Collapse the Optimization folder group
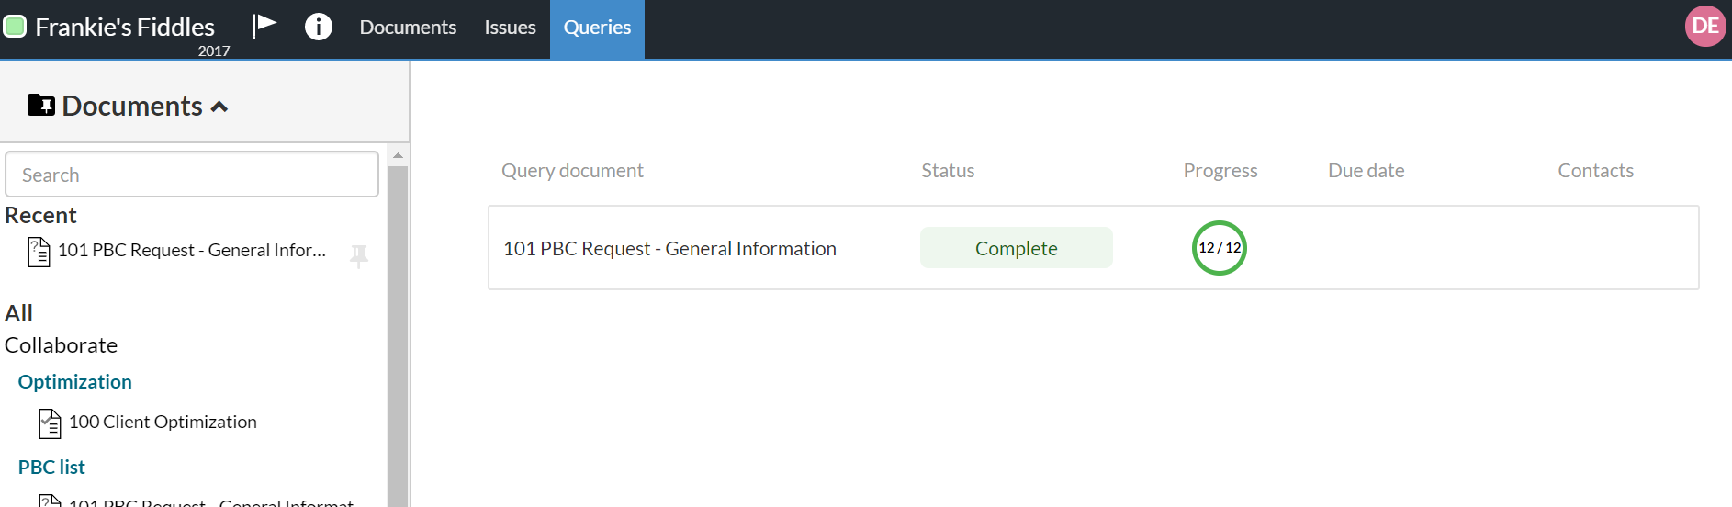 coord(74,382)
